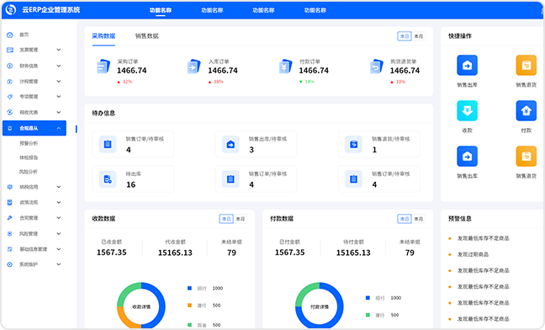545x330 pixels.
Task: Click blue 招行 swatch in 收款数据 legend
Action: tap(189, 288)
